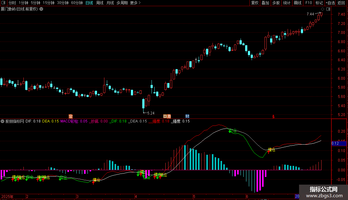Click the month 5 timeline marker
348x200 pixels.
tap(194, 197)
